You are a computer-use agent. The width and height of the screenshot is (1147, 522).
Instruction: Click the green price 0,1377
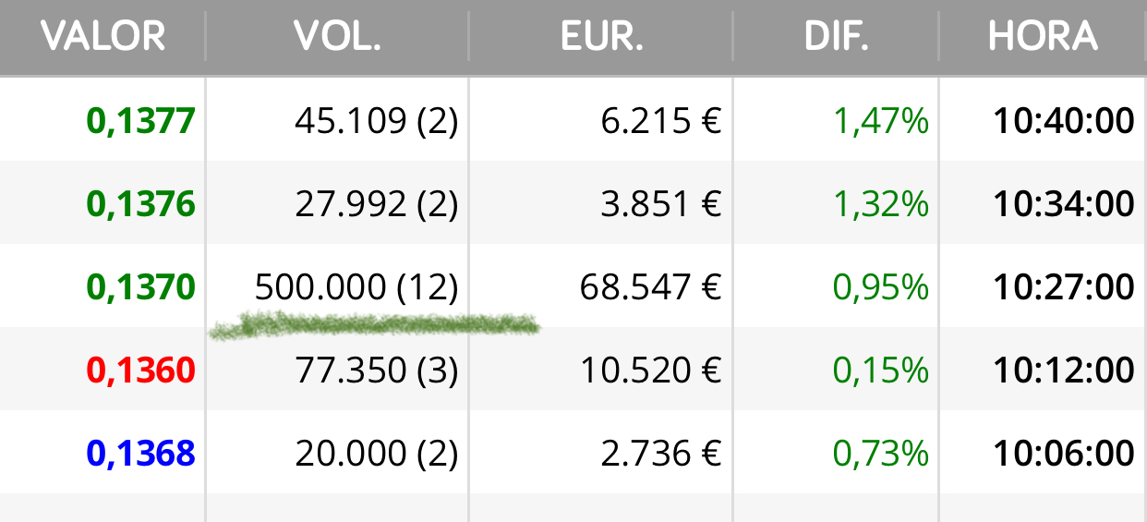coord(141,121)
